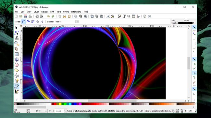Viewport: 211px width, 118px height.
Task: Click the vertical canvas scrollbar thumb
Action: coord(189,63)
